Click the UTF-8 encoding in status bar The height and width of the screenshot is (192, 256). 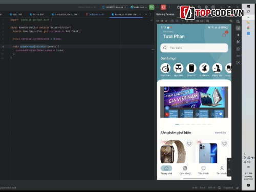pos(211,188)
